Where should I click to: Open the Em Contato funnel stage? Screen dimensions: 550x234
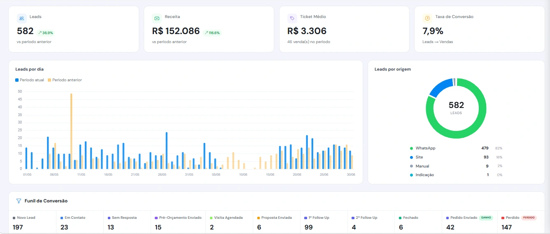click(x=80, y=222)
